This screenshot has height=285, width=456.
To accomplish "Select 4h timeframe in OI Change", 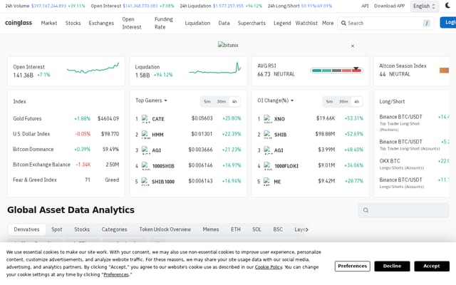I will point(356,101).
